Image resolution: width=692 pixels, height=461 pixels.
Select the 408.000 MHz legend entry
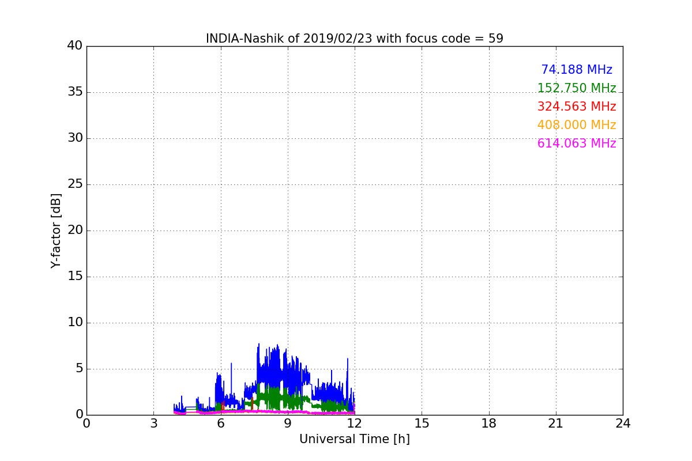coord(577,125)
